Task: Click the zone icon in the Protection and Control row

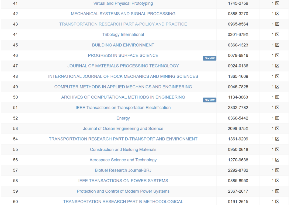Action: point(277,191)
